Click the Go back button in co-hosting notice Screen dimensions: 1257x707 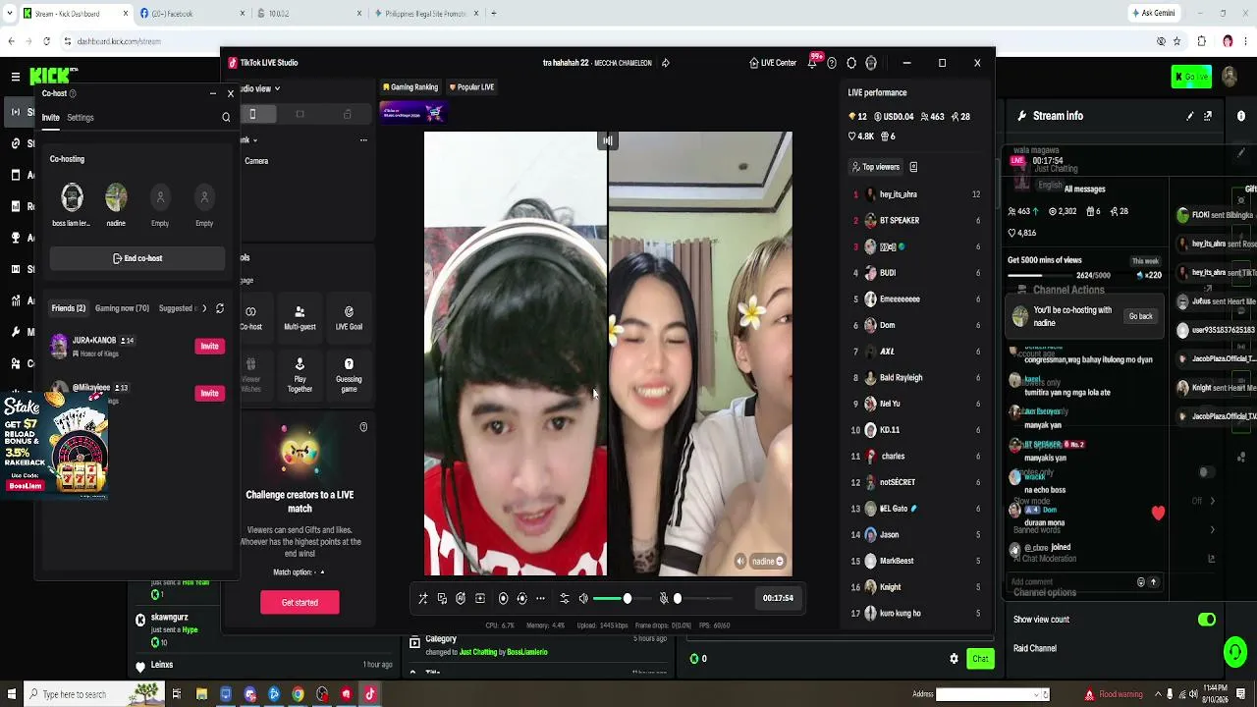click(x=1140, y=316)
